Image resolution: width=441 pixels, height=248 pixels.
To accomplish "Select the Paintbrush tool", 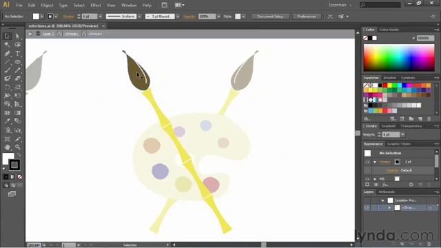I will (8, 70).
